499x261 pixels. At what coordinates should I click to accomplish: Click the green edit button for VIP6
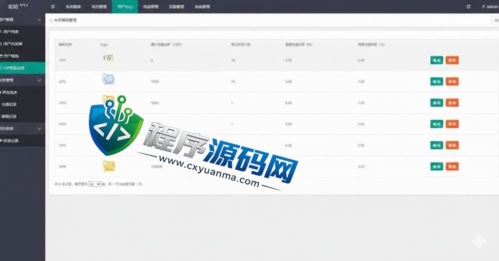(437, 166)
